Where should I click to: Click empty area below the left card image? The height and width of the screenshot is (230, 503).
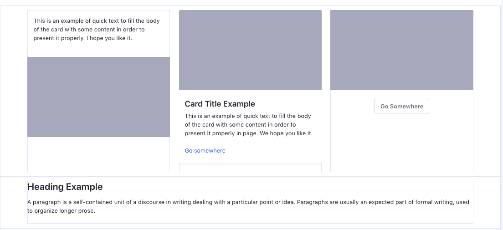pos(98,154)
